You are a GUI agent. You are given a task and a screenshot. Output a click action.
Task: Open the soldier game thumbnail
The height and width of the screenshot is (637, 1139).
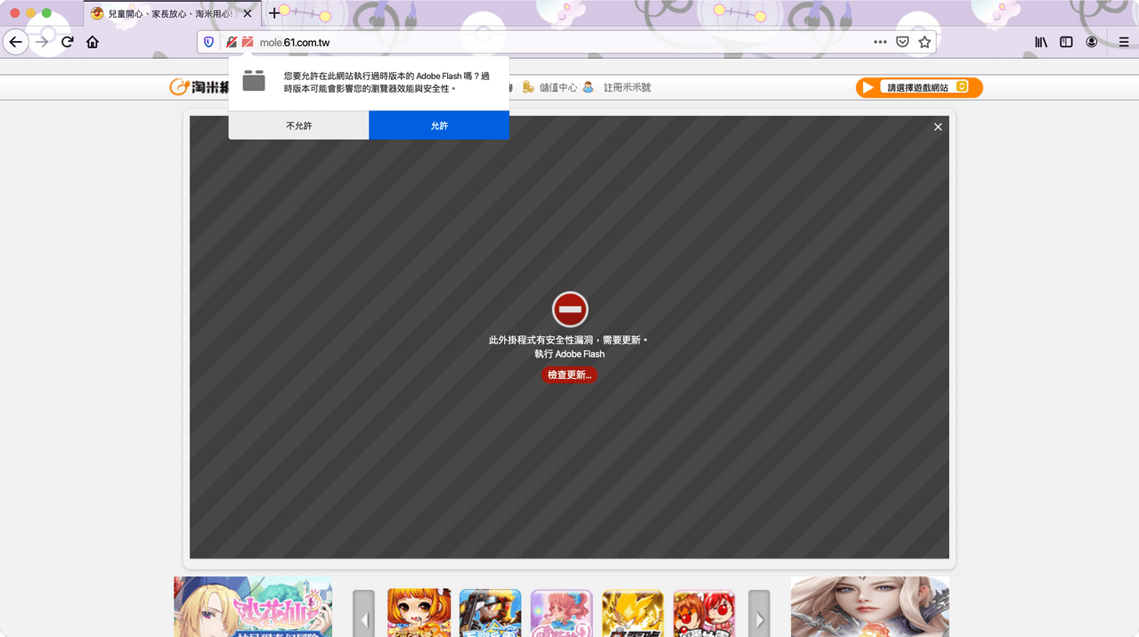(490, 613)
